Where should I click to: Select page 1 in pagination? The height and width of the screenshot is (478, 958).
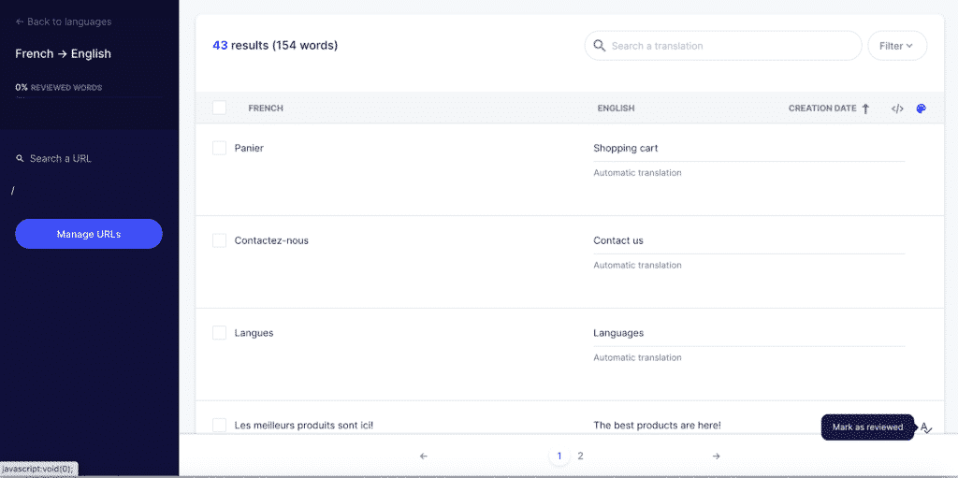pyautogui.click(x=559, y=456)
